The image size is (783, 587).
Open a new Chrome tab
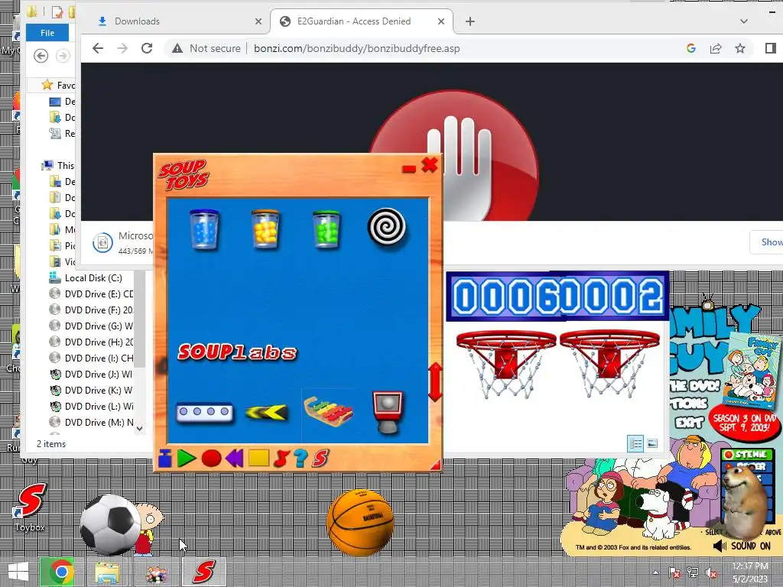[x=470, y=21]
